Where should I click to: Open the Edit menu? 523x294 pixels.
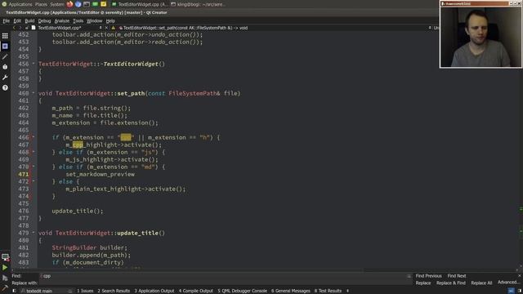click(x=17, y=20)
